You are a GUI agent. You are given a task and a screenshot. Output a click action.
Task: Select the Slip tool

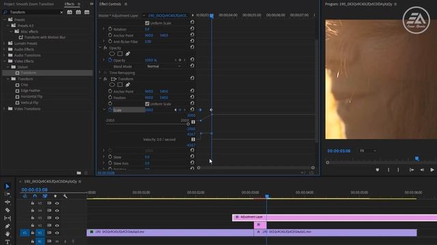[8, 218]
